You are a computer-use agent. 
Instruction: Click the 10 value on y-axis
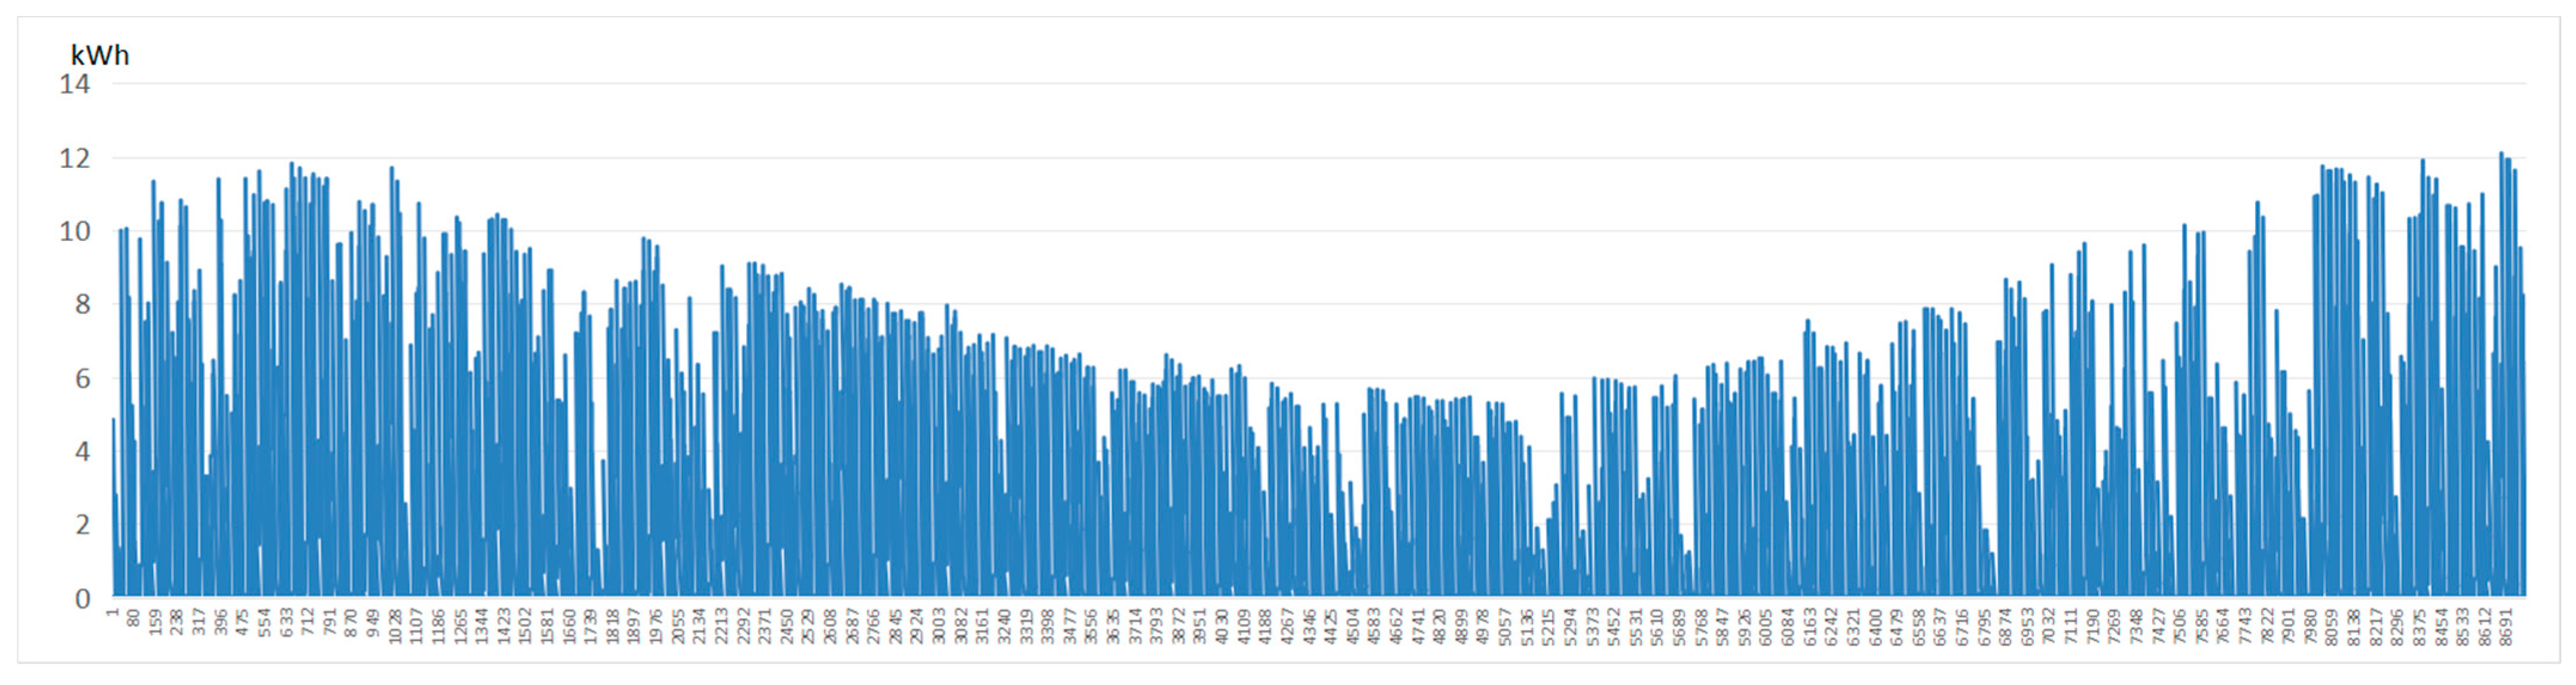[75, 232]
